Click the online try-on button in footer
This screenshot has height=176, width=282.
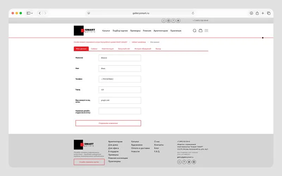click(x=89, y=162)
